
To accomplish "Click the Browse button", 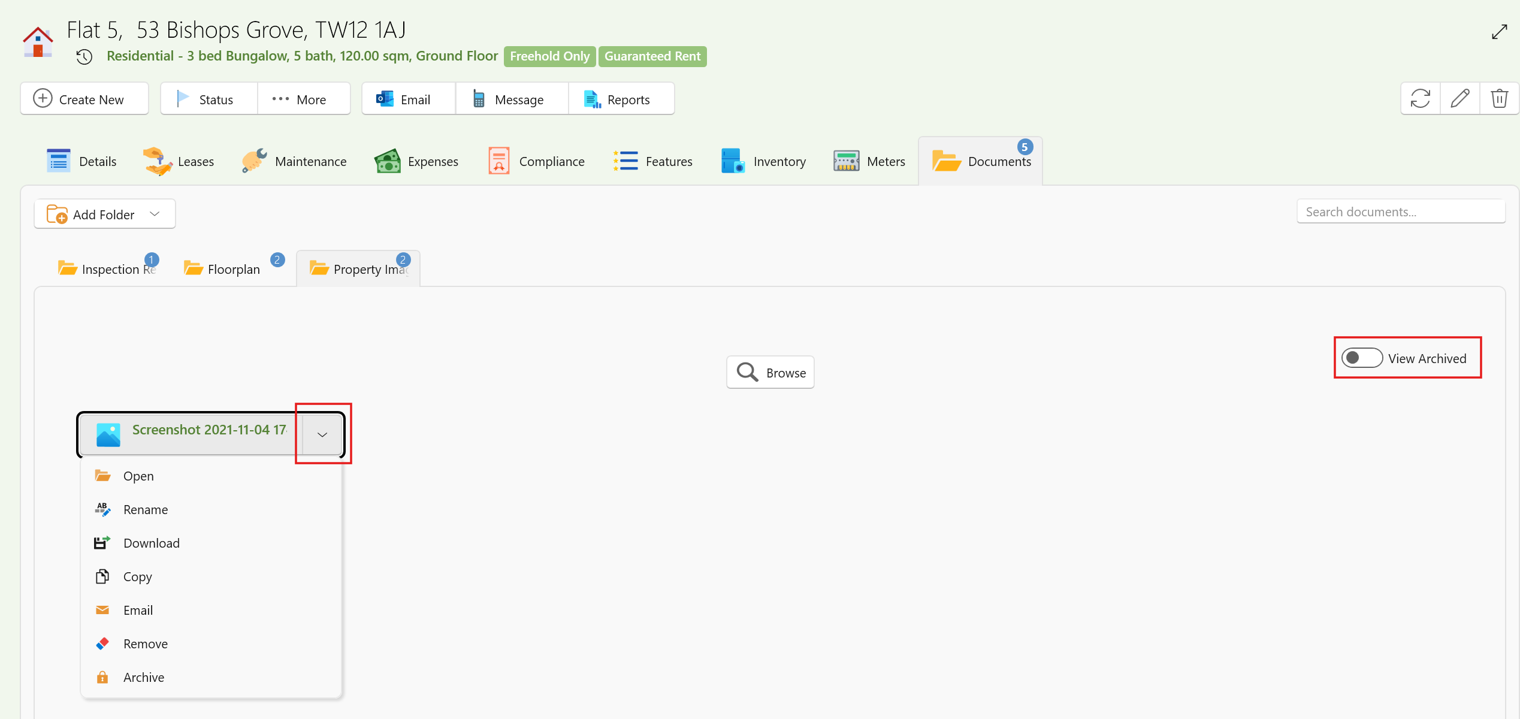I will (x=770, y=373).
